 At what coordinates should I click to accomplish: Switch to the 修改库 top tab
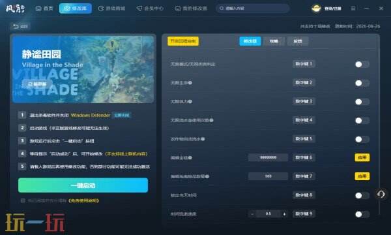point(76,8)
